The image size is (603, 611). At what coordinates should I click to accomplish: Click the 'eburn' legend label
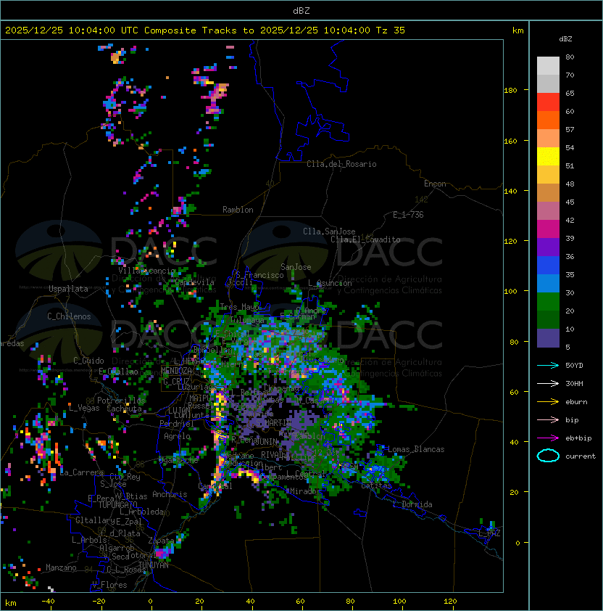(x=576, y=402)
